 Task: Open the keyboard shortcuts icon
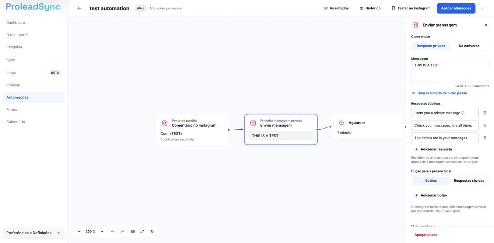click(x=133, y=231)
